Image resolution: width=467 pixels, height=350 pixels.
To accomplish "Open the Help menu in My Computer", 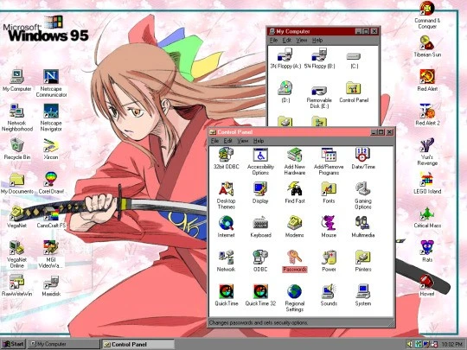I will (317, 40).
